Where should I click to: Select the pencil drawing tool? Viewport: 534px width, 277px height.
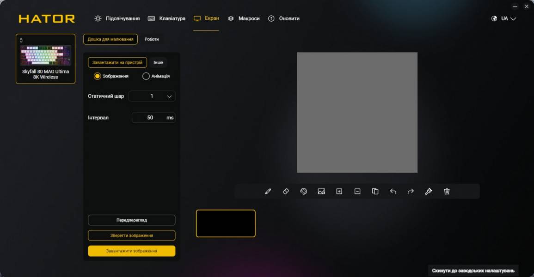[268, 191]
